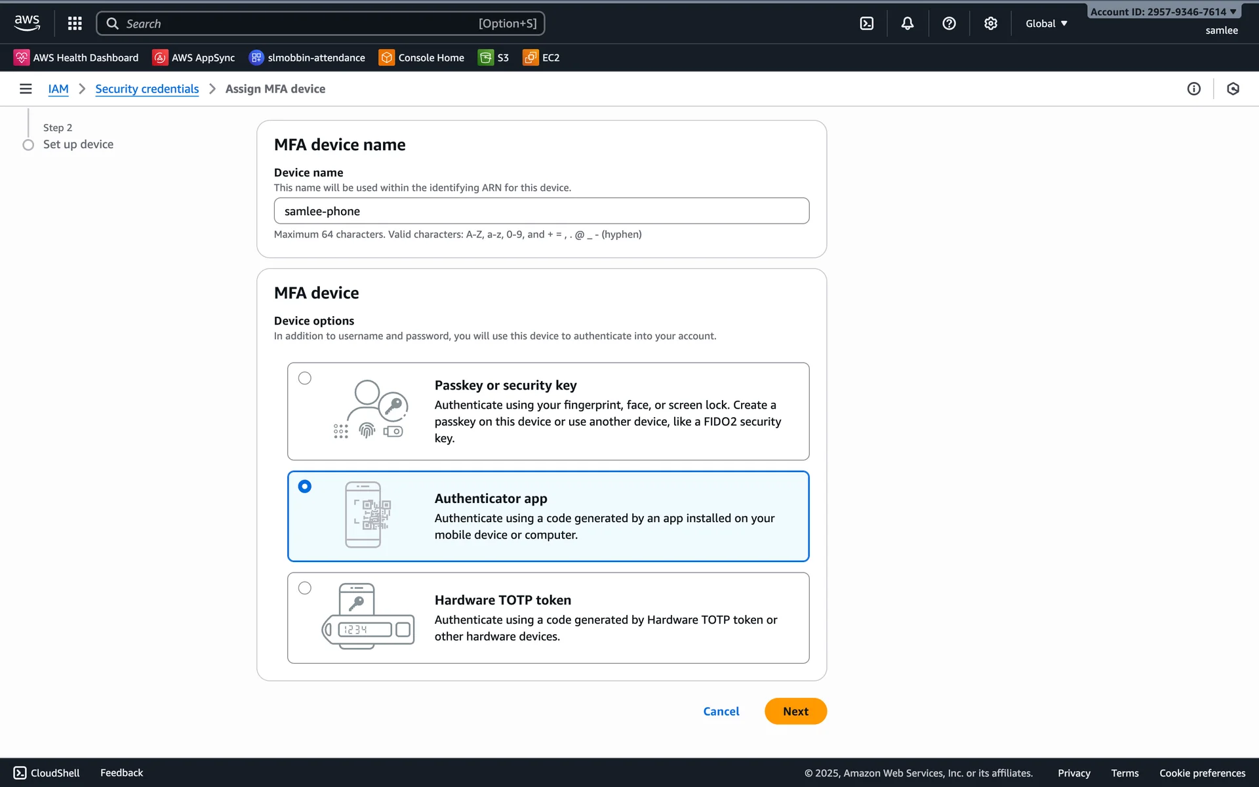Go to Security credentials breadcrumb link

coord(147,89)
